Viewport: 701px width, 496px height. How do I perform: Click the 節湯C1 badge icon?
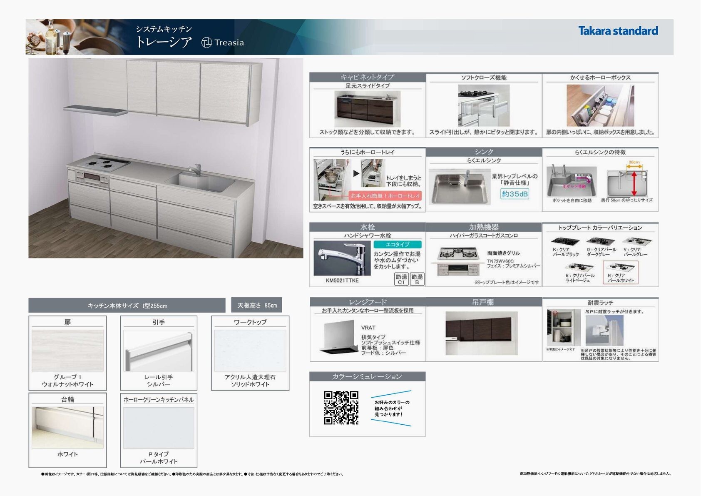401,279
